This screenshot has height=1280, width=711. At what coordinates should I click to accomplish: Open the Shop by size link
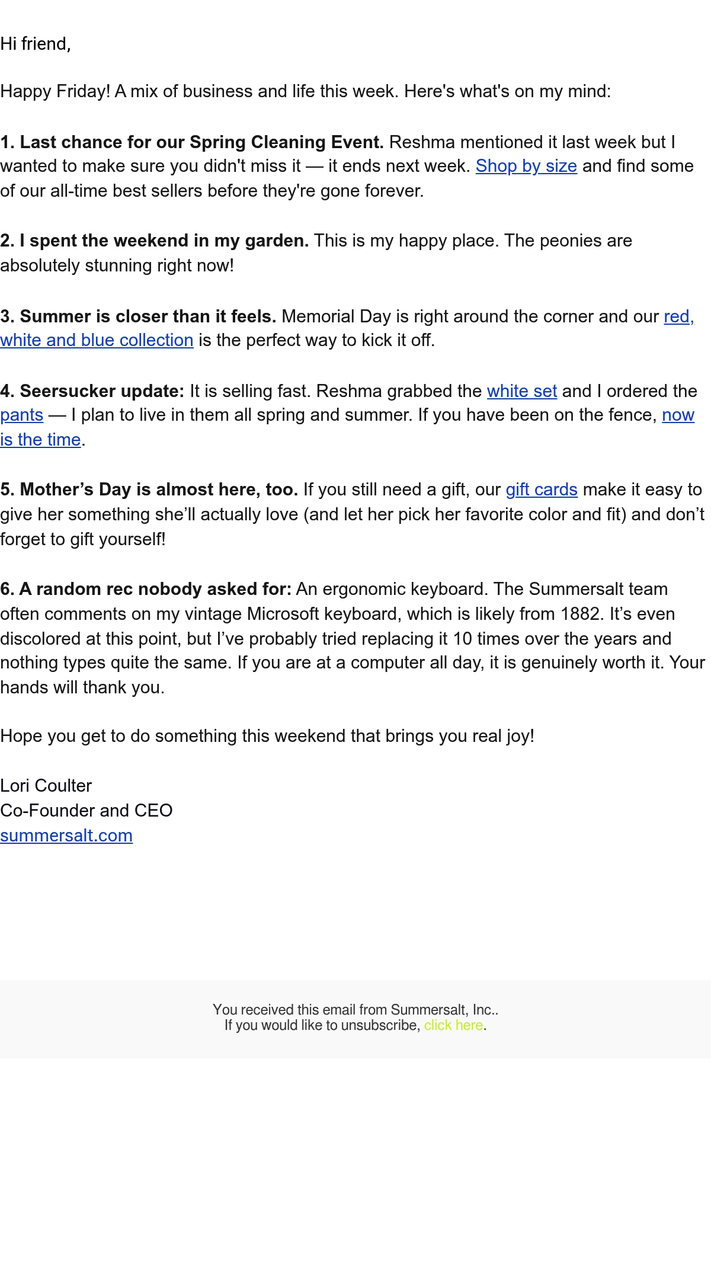pos(526,167)
